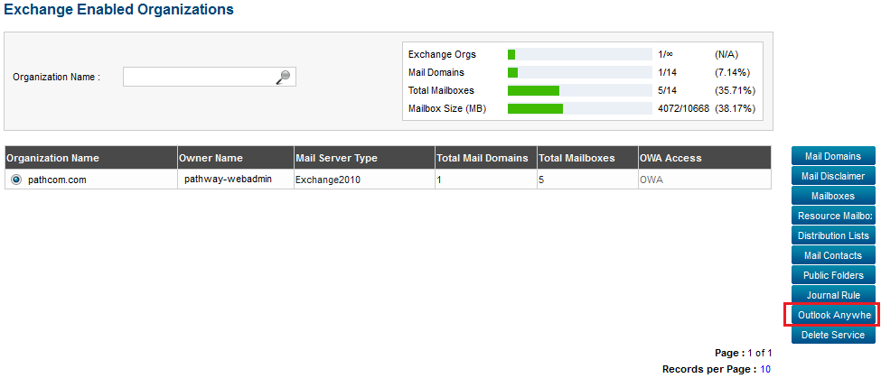The width and height of the screenshot is (881, 378).
Task: Click the Total Mailboxes usage bar
Action: point(579,90)
